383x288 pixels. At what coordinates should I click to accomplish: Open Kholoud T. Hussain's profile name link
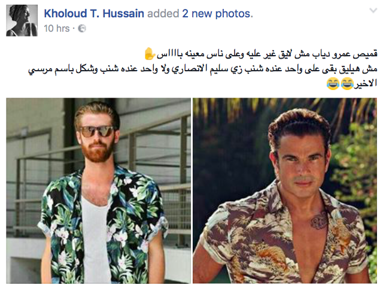pyautogui.click(x=94, y=13)
